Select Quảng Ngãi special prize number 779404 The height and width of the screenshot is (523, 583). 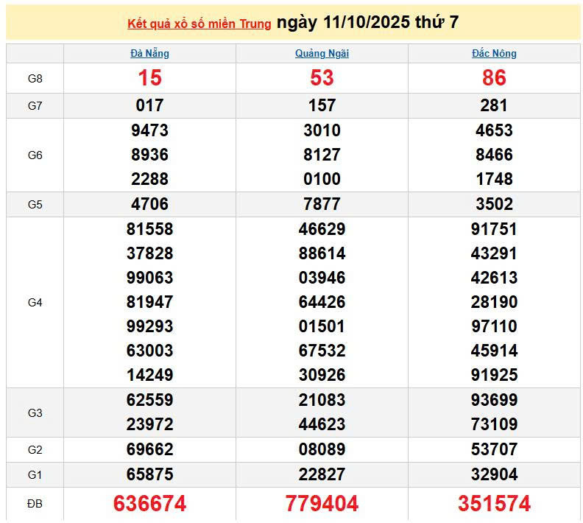(322, 504)
